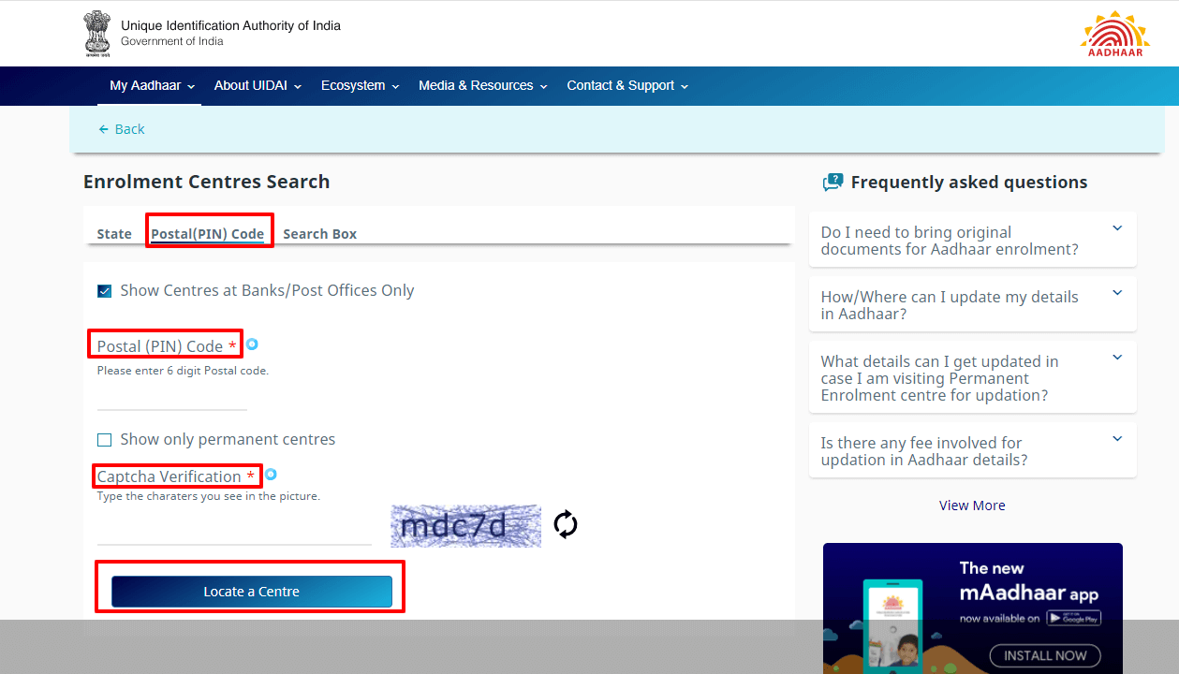This screenshot has height=674, width=1179.
Task: Click info icon beside Captcha Verification
Action: [x=271, y=475]
